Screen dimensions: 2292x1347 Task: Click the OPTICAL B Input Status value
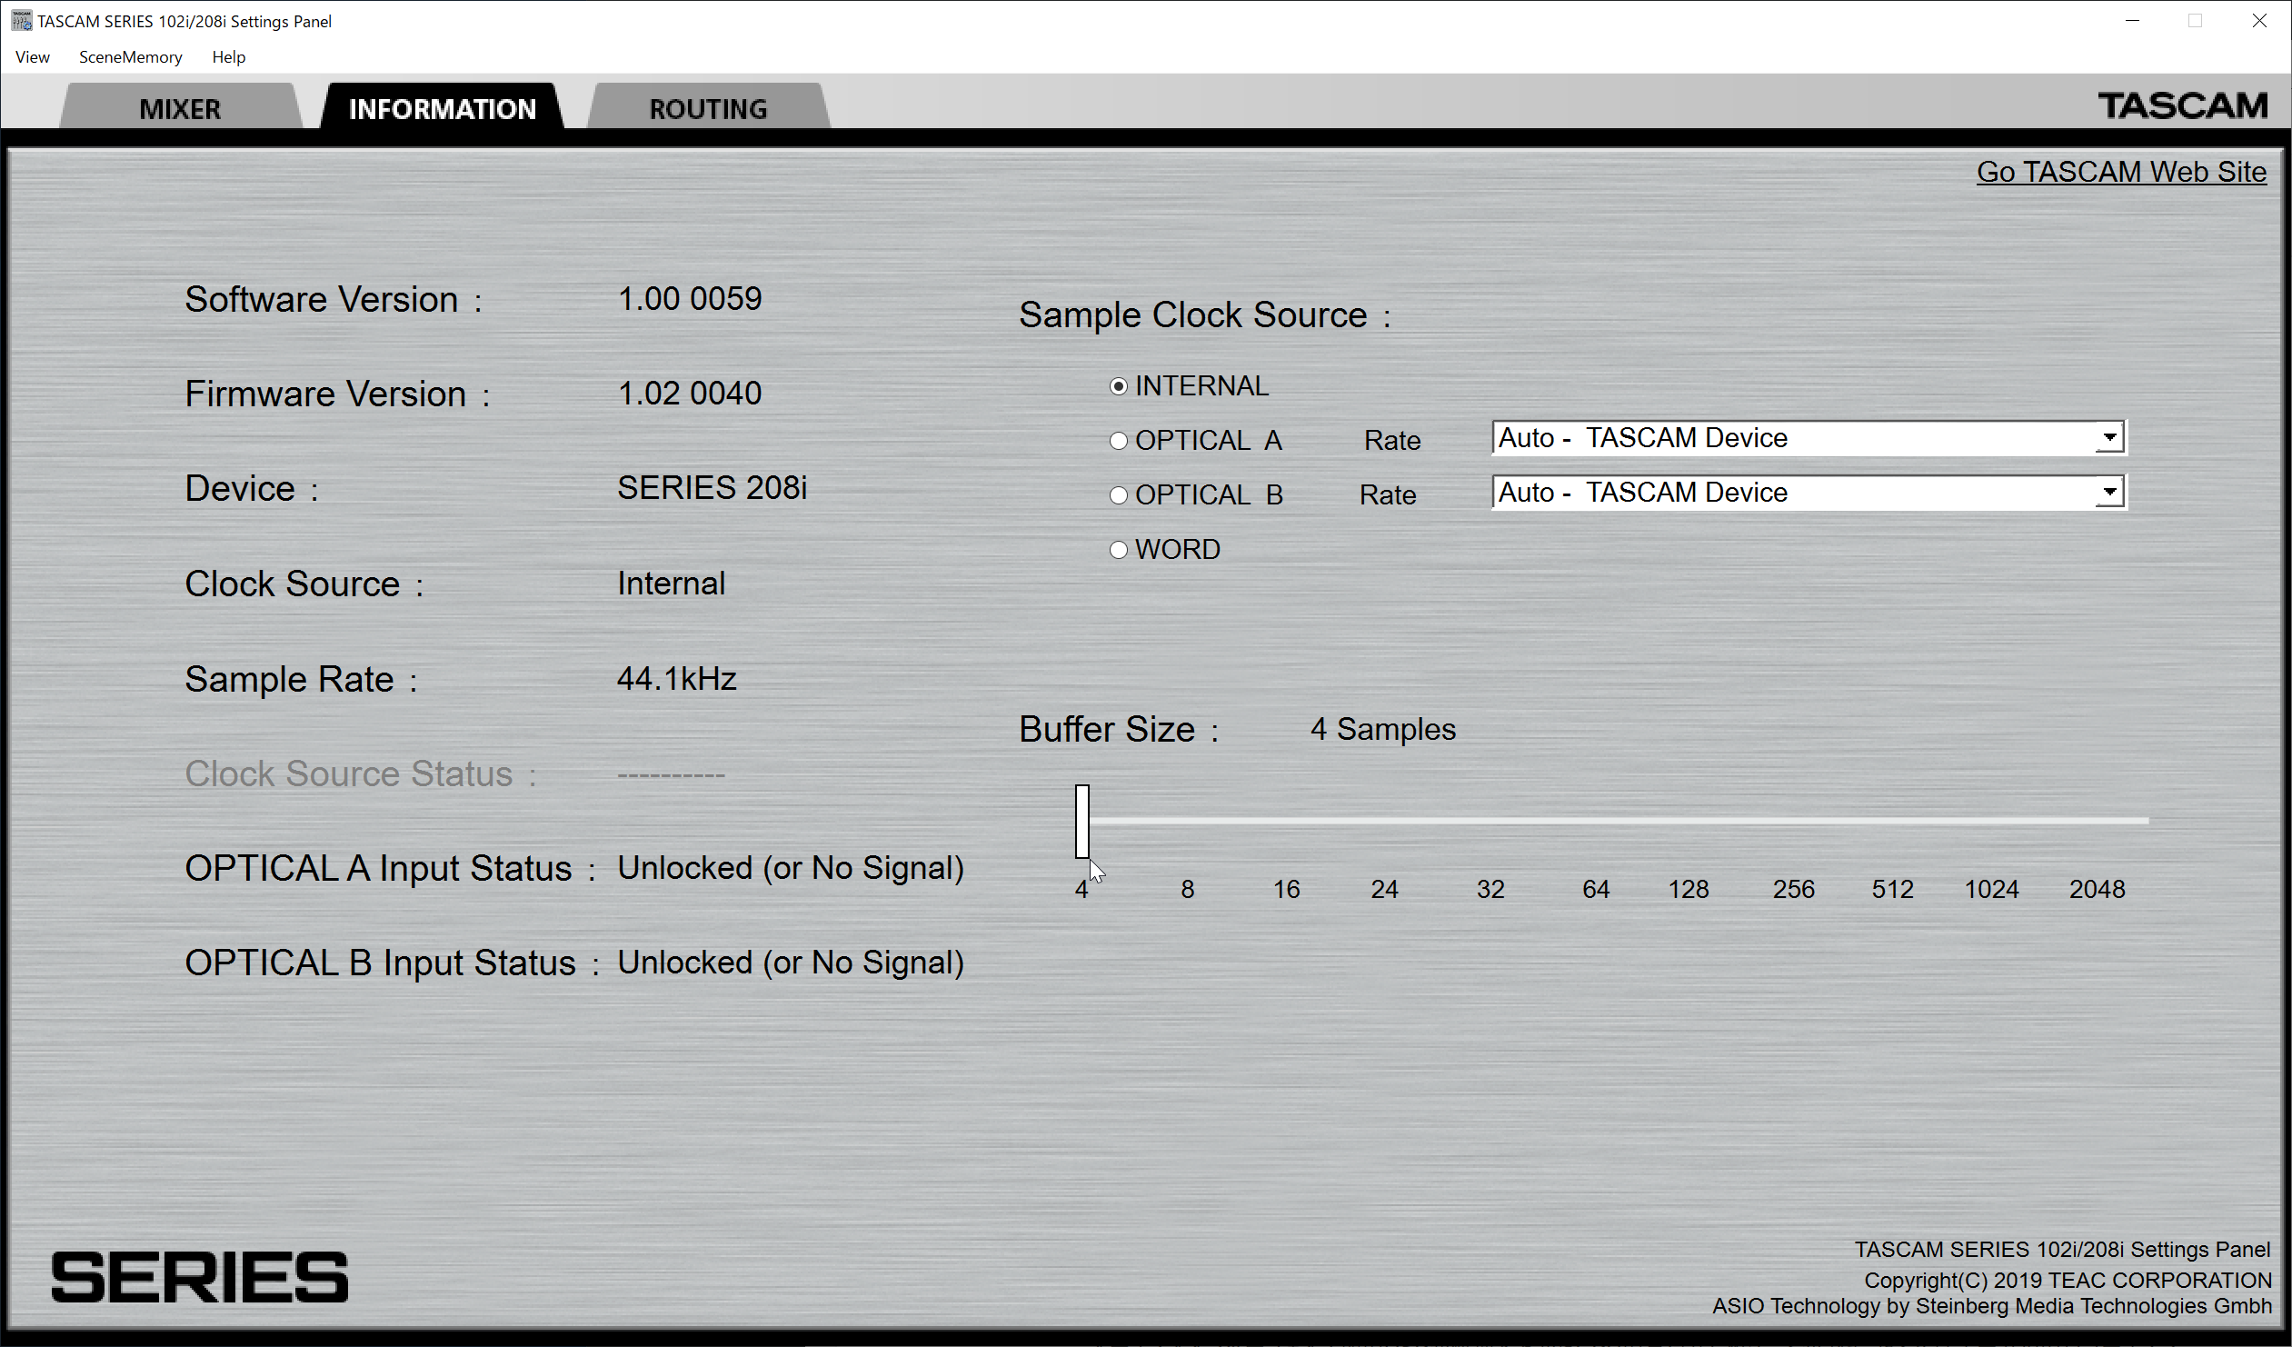(791, 963)
